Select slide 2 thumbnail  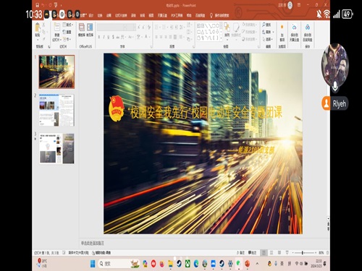(x=56, y=110)
